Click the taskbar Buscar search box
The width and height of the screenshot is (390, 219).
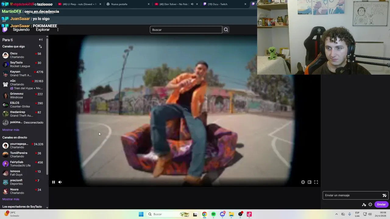click(x=168, y=214)
